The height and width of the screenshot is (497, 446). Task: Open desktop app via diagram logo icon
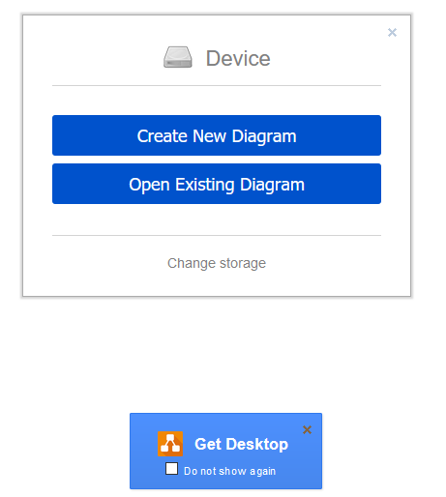[x=170, y=444]
